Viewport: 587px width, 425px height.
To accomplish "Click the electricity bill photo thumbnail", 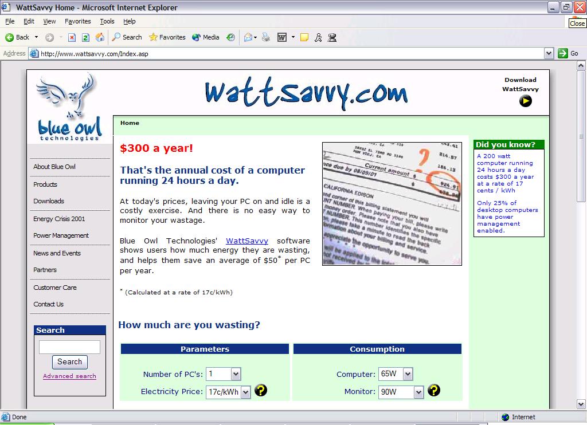I will (392, 204).
